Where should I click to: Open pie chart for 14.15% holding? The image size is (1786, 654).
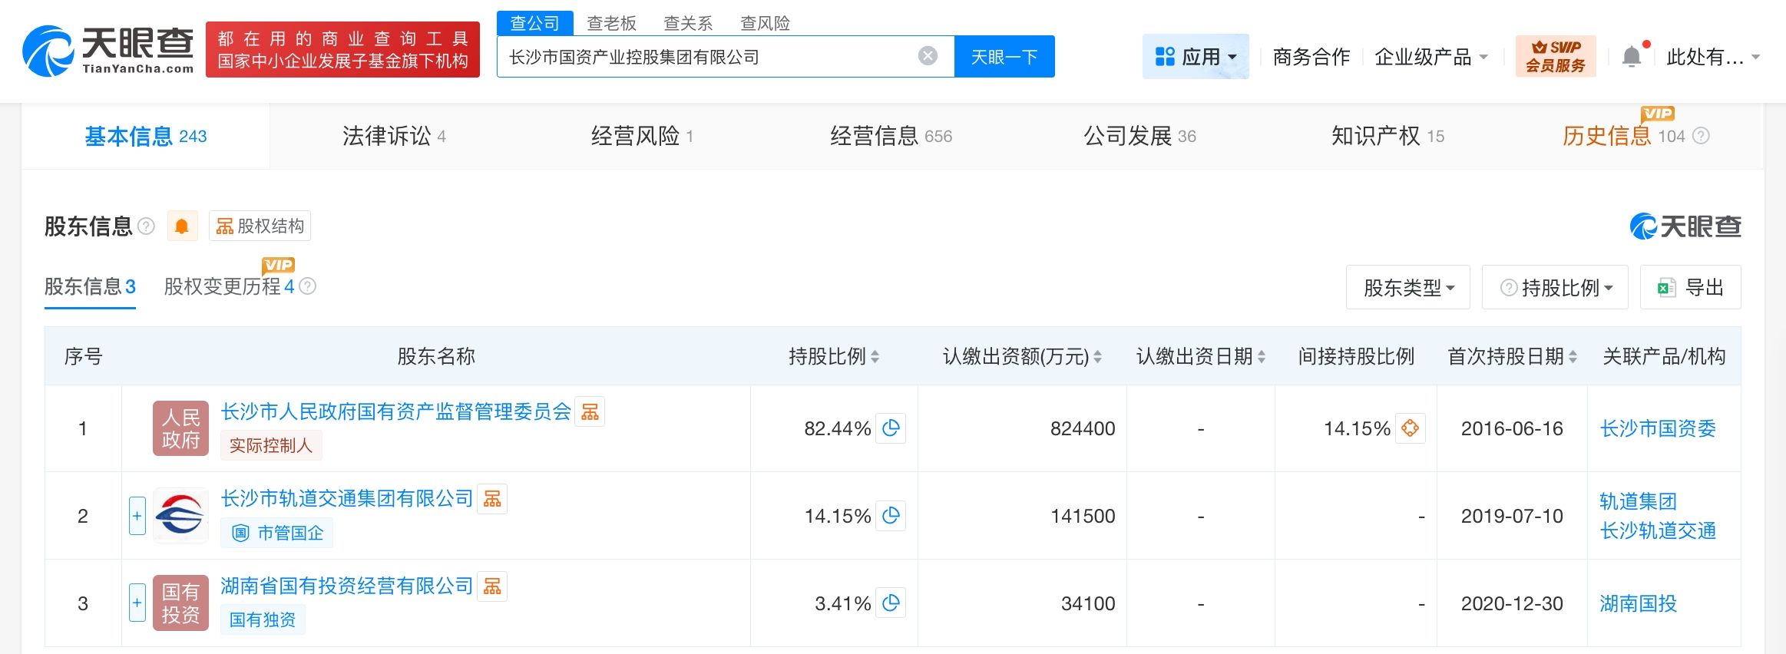891,516
